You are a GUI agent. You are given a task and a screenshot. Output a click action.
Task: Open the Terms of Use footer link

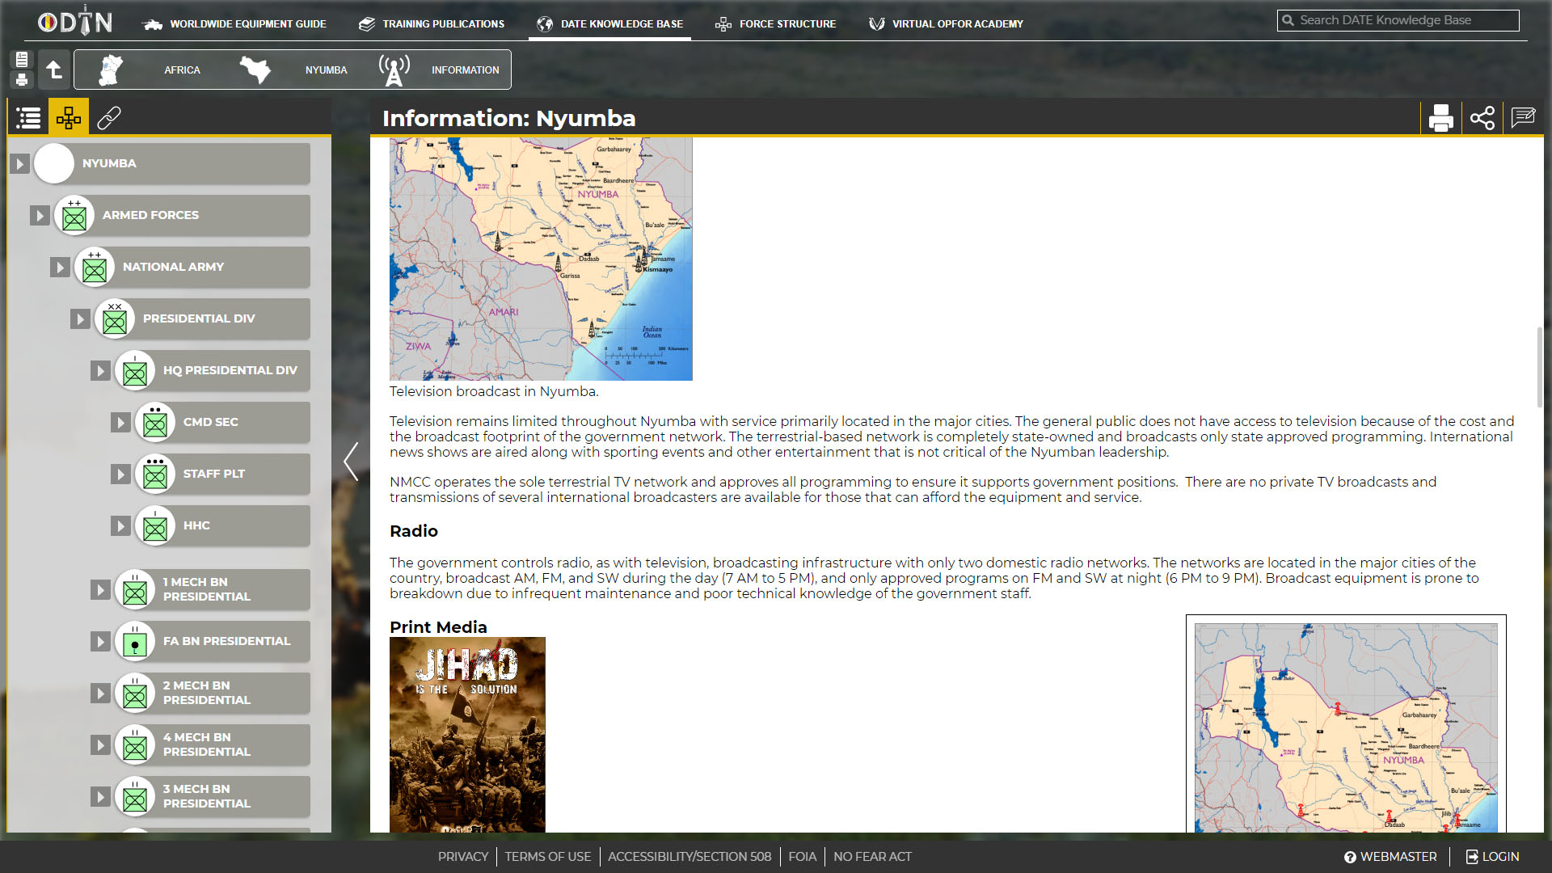tap(547, 856)
